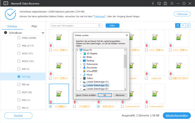Viewport: 195px width, 123px height.
Task: Click the Aiseesoft app logo icon
Action: [6, 3]
